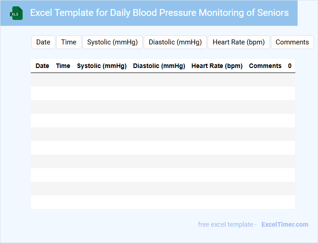Select the Diastolic (mmHg) column header
The width and height of the screenshot is (318, 243).
[x=159, y=66]
